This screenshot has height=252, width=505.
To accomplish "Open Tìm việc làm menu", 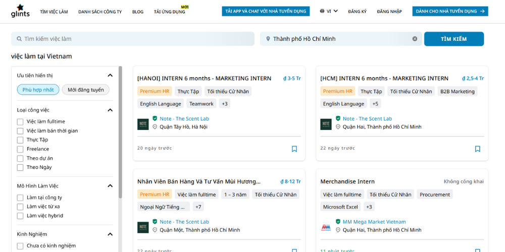I will tap(54, 12).
